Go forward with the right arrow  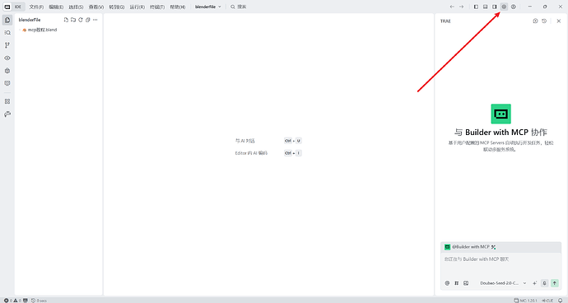462,7
